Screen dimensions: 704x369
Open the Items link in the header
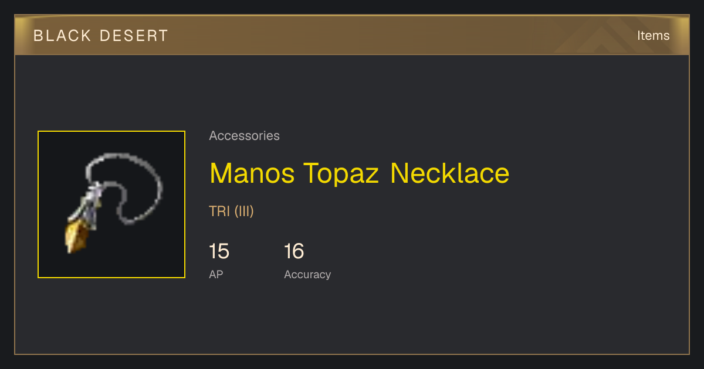pyautogui.click(x=653, y=36)
